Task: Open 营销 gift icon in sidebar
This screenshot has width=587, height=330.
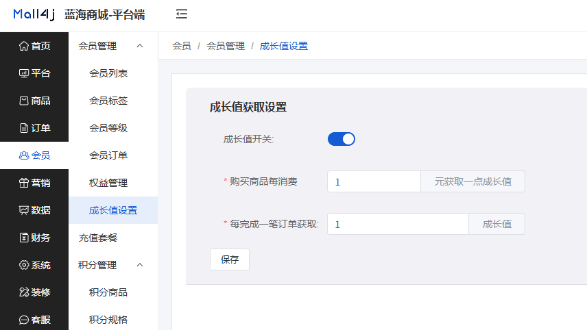Action: (23, 183)
